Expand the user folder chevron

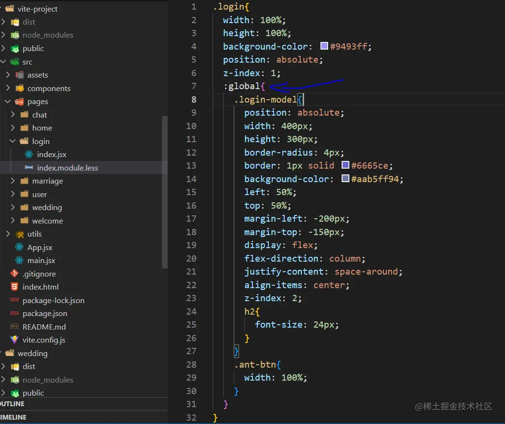[x=13, y=194]
